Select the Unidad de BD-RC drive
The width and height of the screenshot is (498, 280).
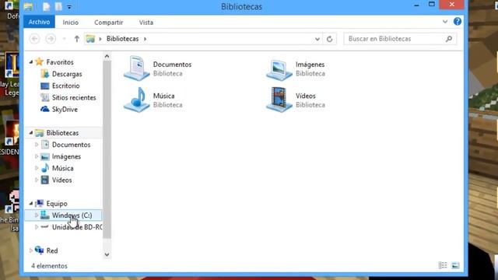coord(77,227)
